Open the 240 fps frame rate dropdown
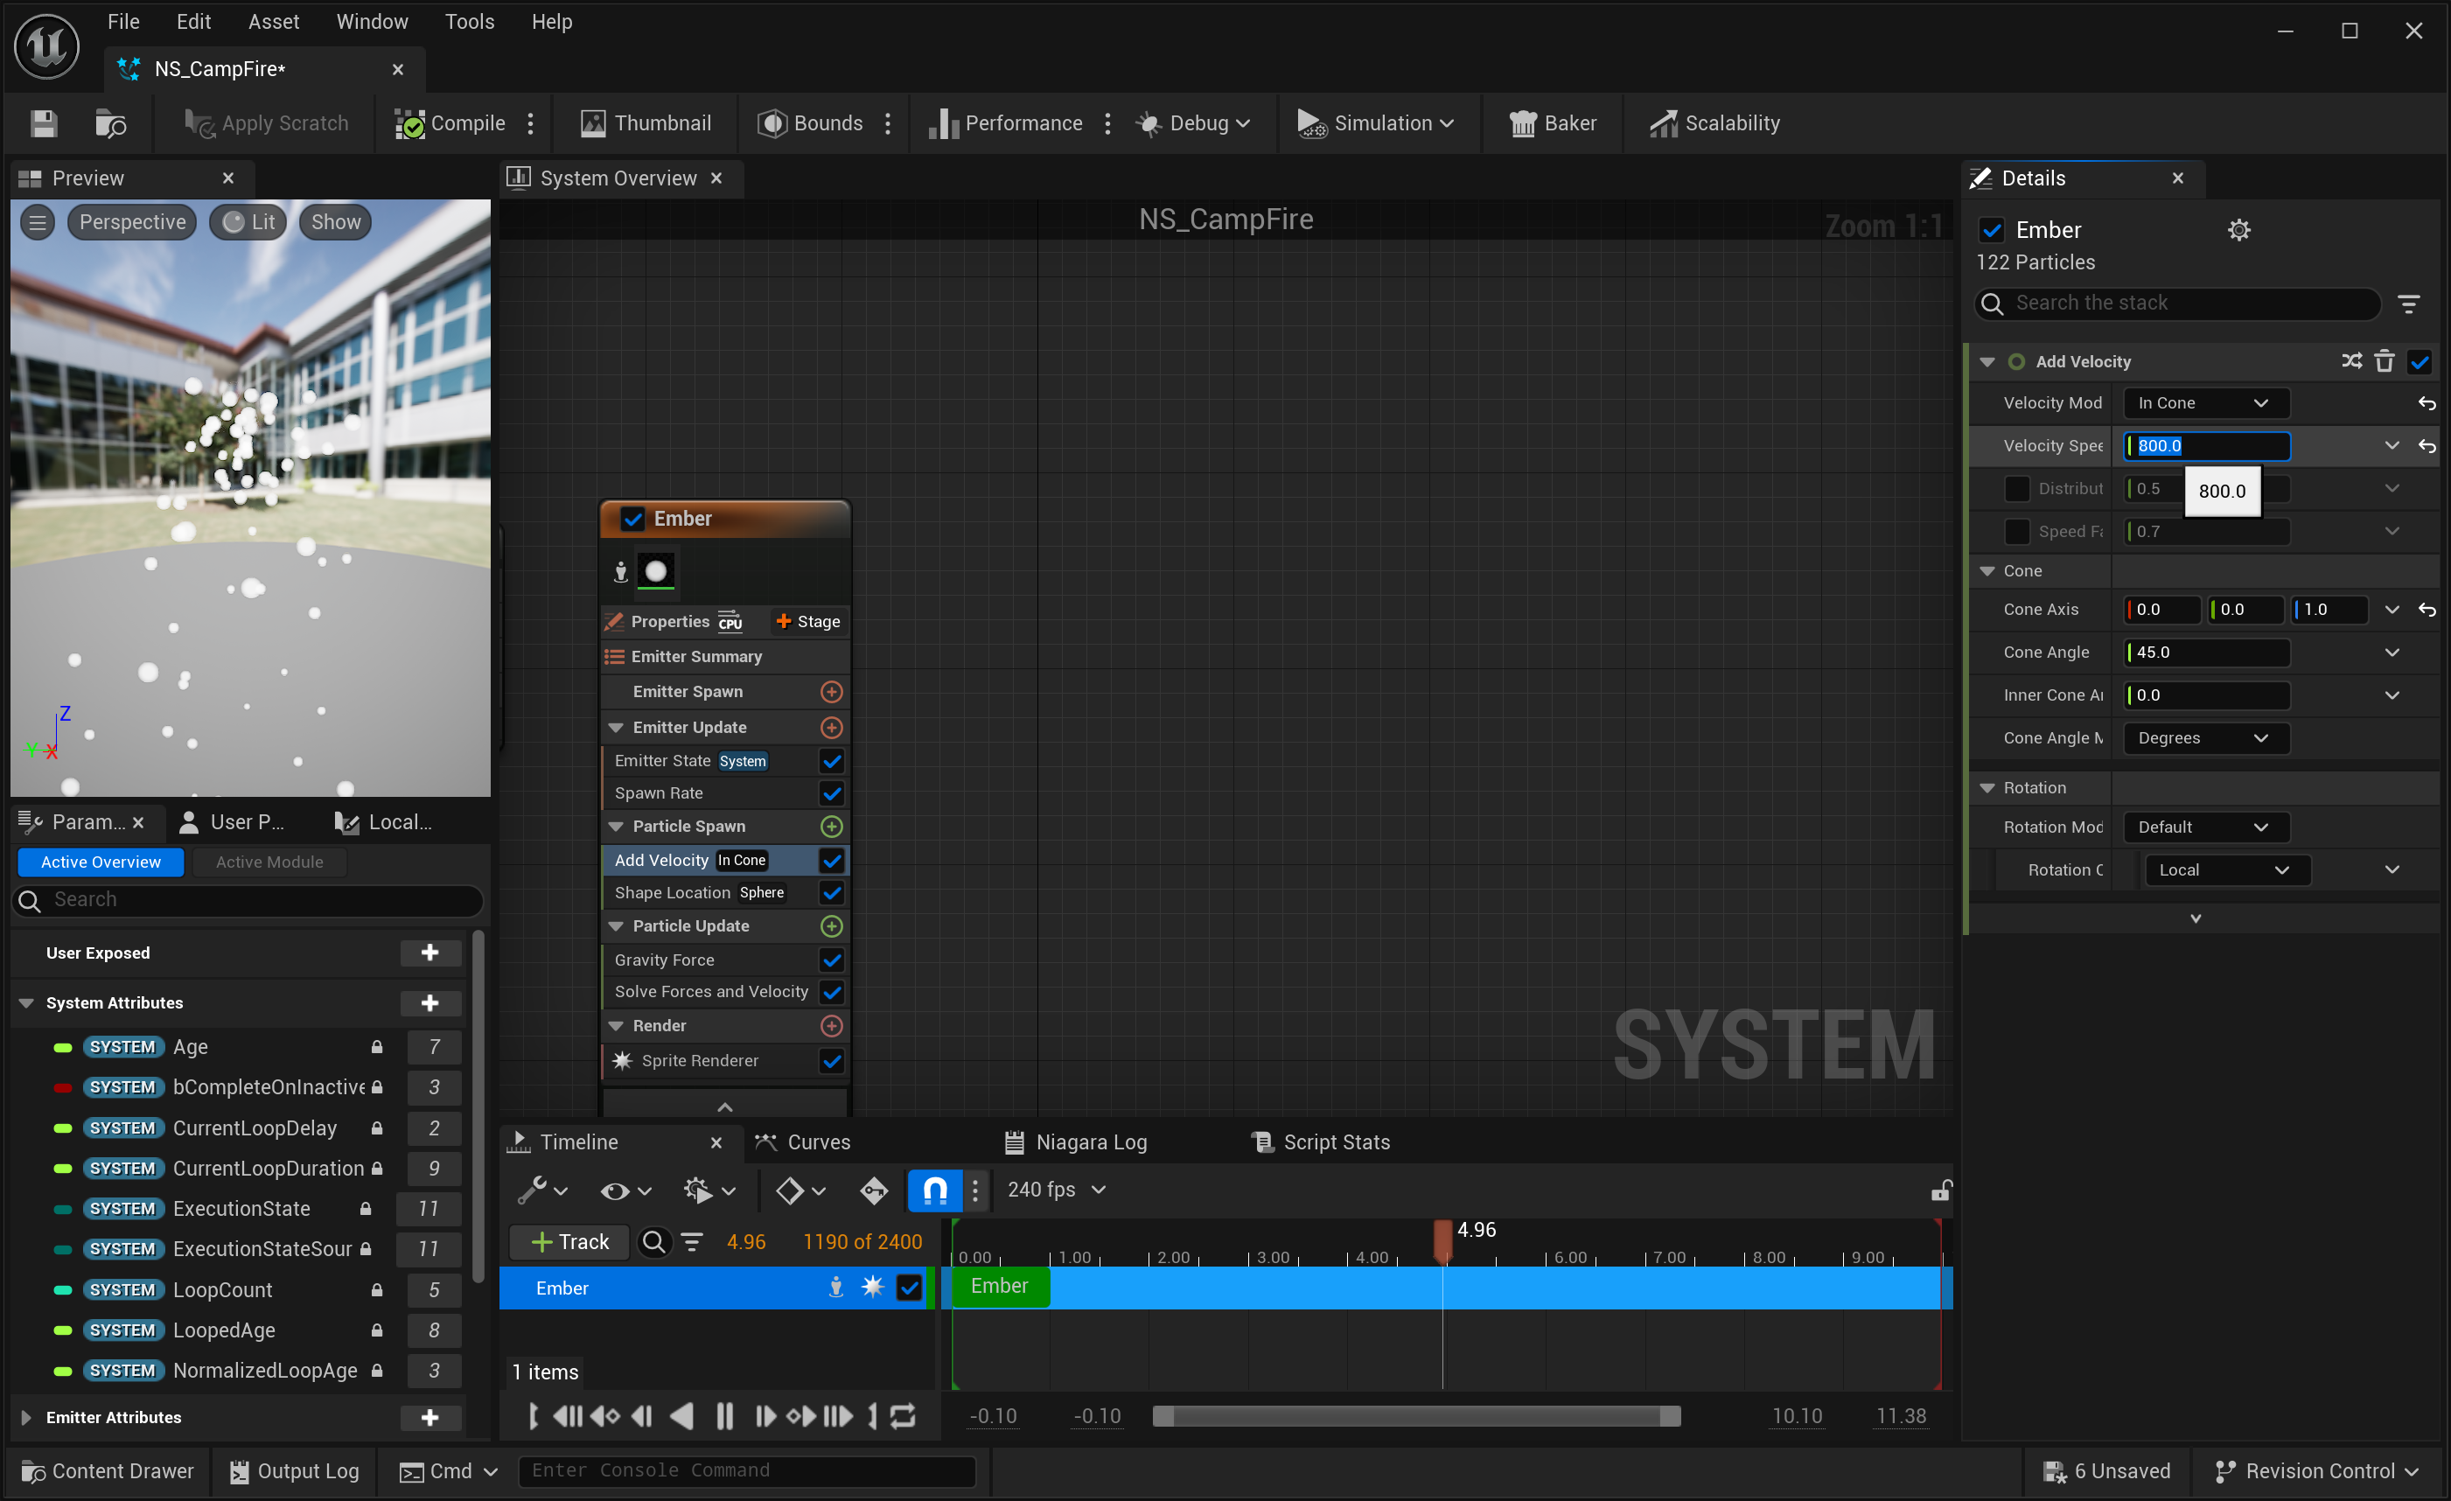 1056,1190
